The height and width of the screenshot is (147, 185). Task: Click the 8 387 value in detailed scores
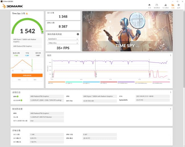click(x=100, y=135)
